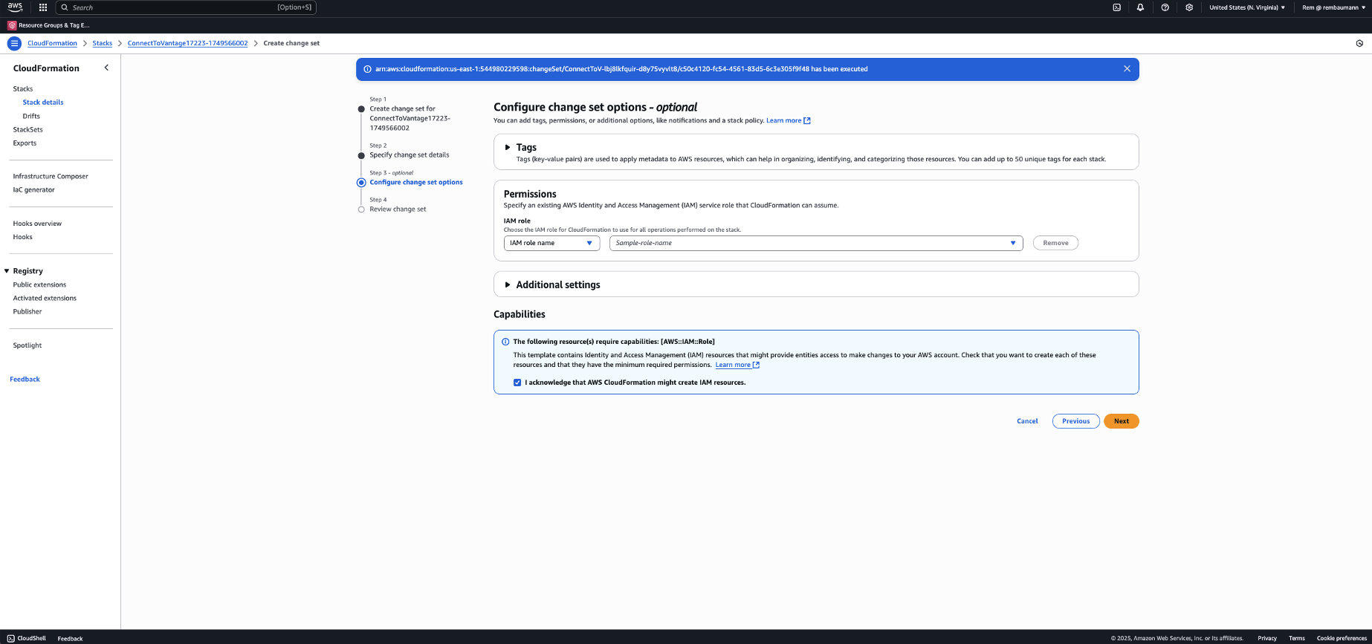The image size is (1372, 644).
Task: Expand the Tags section
Action: coord(508,147)
